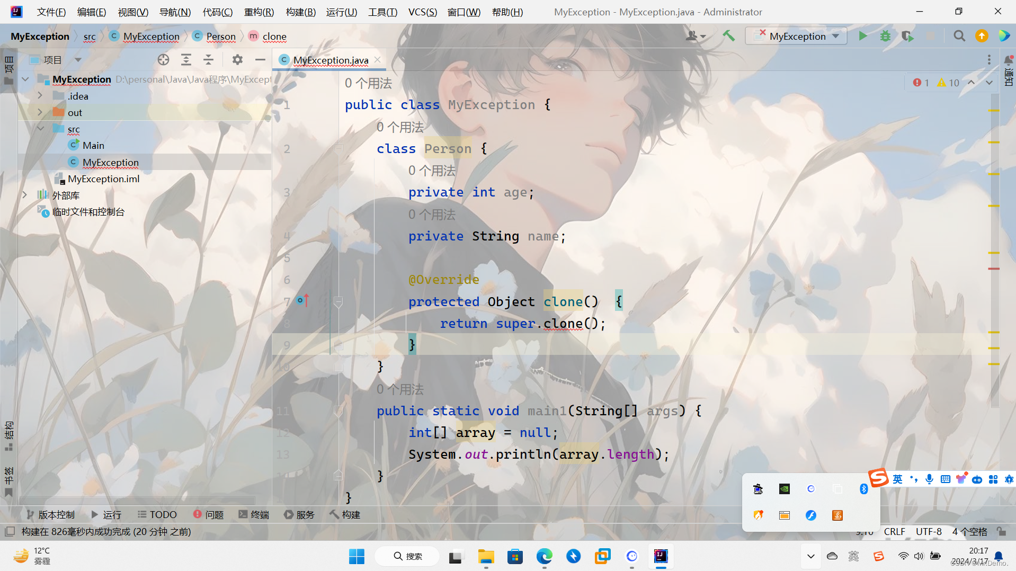Fold the Person class in gutter
This screenshot has width=1016, height=571.
[x=338, y=149]
